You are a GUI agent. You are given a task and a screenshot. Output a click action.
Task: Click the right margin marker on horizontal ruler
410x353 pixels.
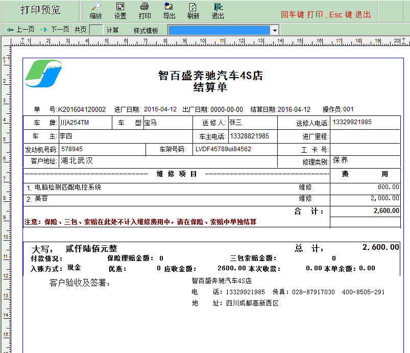[x=404, y=40]
